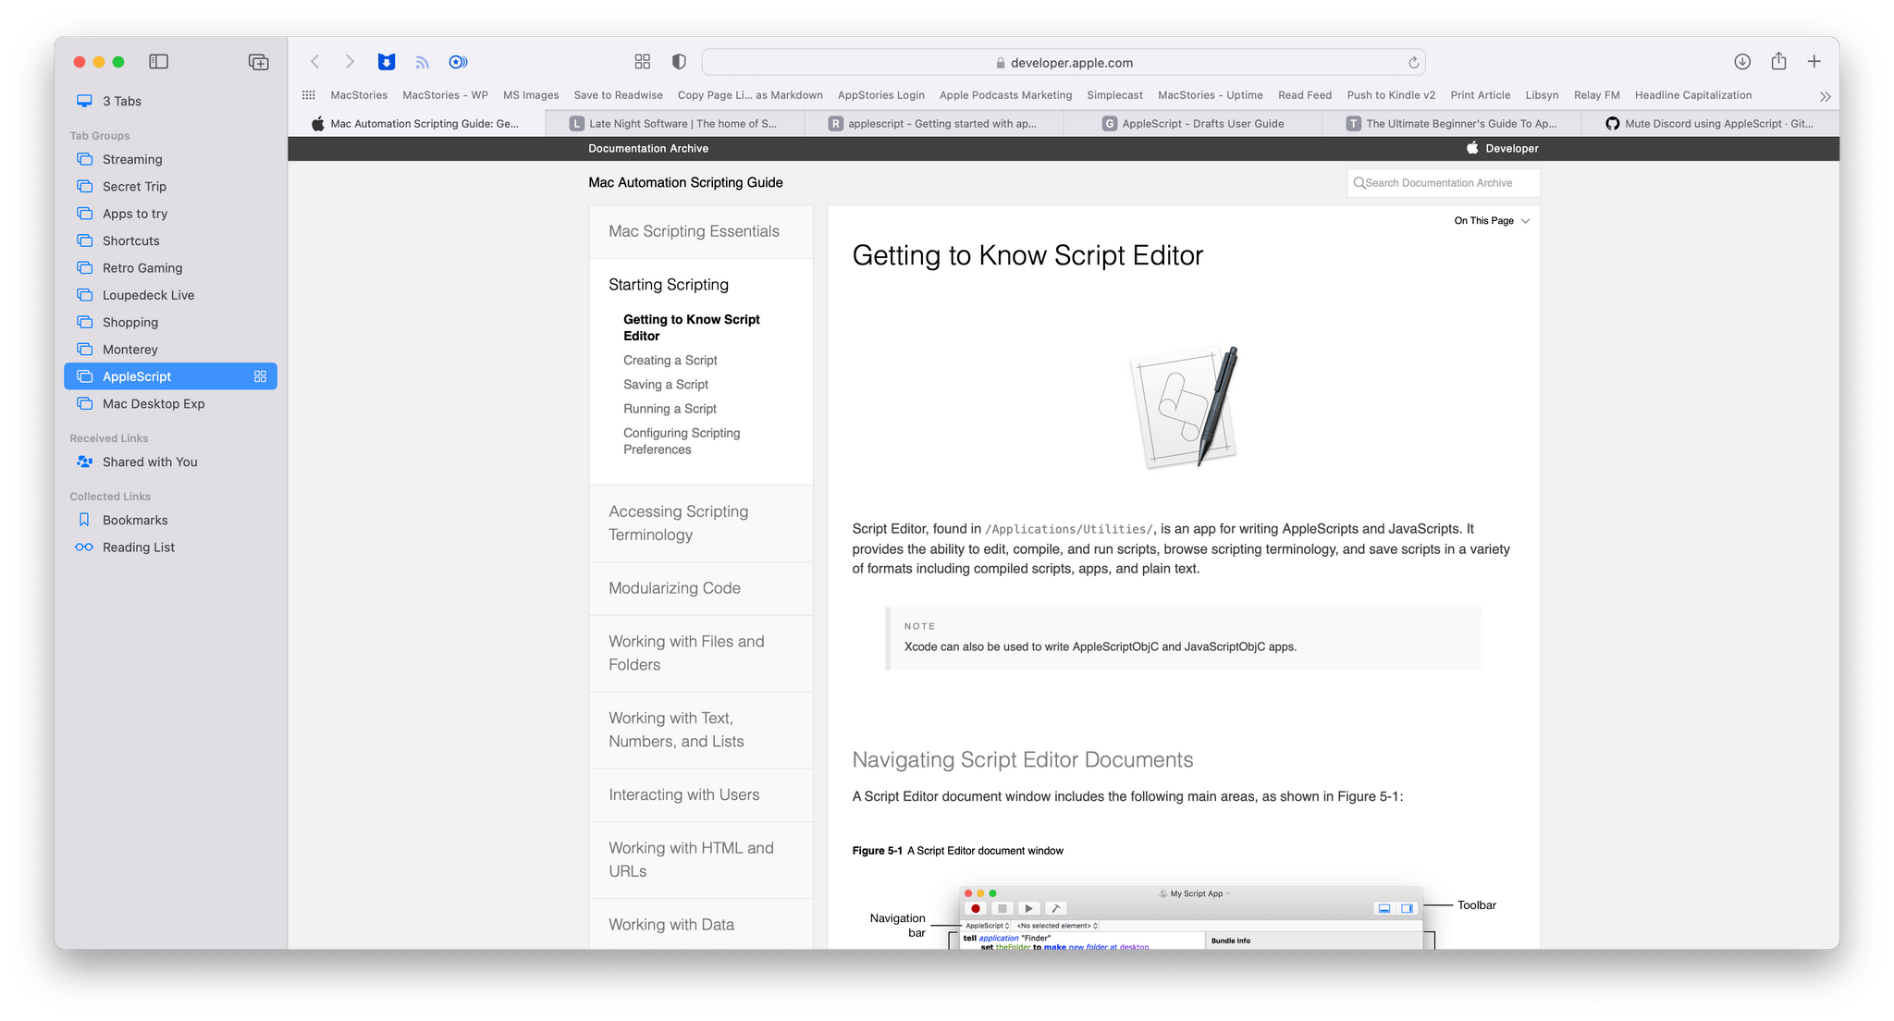Click the blue shield extension icon
Image resolution: width=1894 pixels, height=1021 pixels.
click(387, 62)
